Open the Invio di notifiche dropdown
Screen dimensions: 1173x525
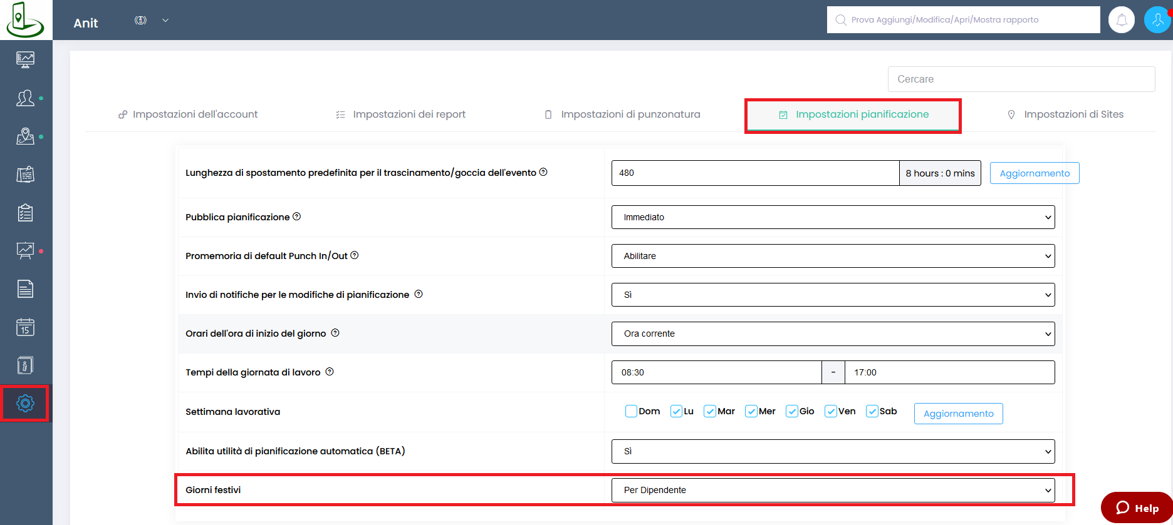click(x=833, y=295)
